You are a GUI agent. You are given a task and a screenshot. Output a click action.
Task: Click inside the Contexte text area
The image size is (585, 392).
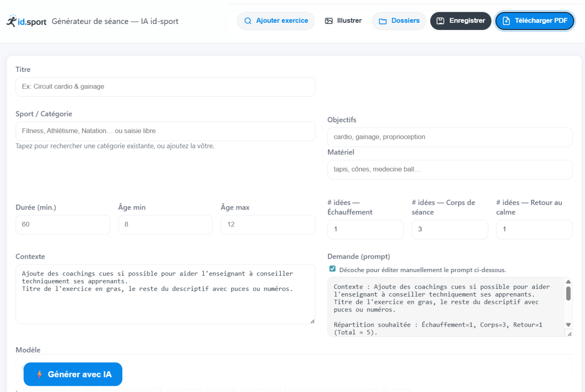[x=165, y=301]
